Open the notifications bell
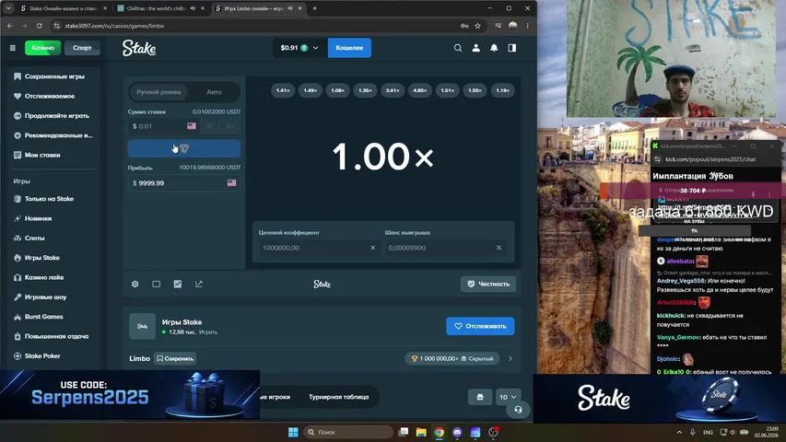This screenshot has height=442, width=786. click(x=494, y=48)
